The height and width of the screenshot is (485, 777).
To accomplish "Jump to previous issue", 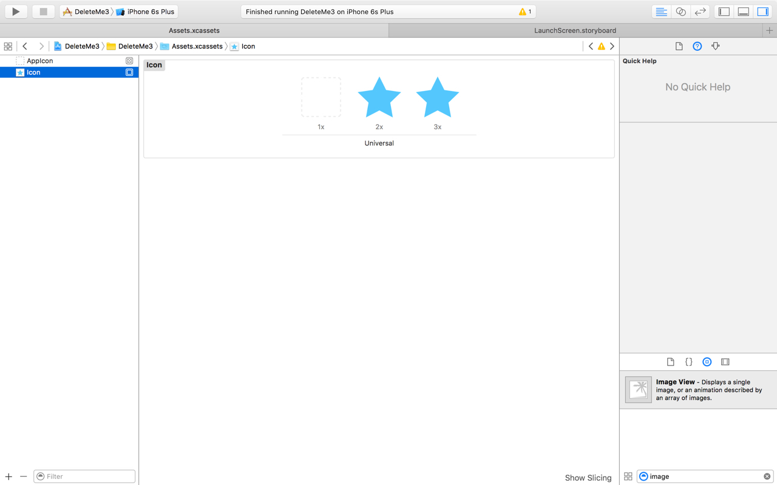I will pos(591,46).
